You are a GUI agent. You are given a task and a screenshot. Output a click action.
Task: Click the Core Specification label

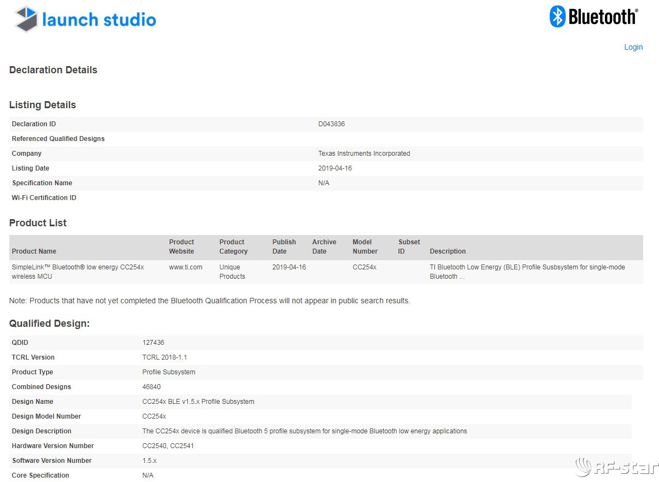[41, 475]
